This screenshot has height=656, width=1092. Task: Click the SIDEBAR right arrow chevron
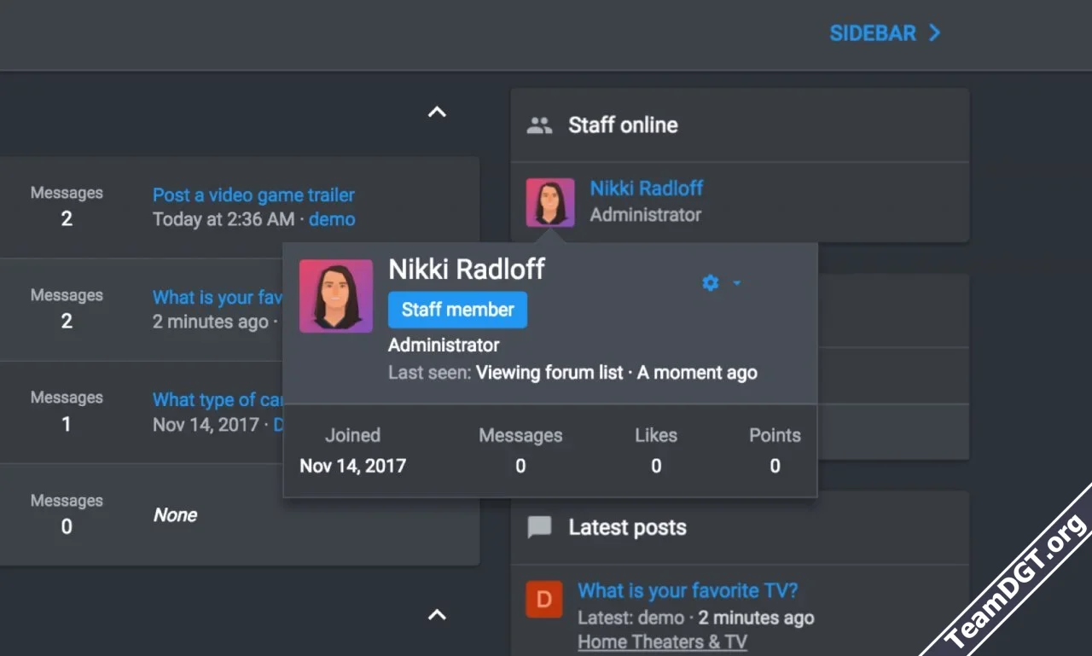(x=934, y=33)
